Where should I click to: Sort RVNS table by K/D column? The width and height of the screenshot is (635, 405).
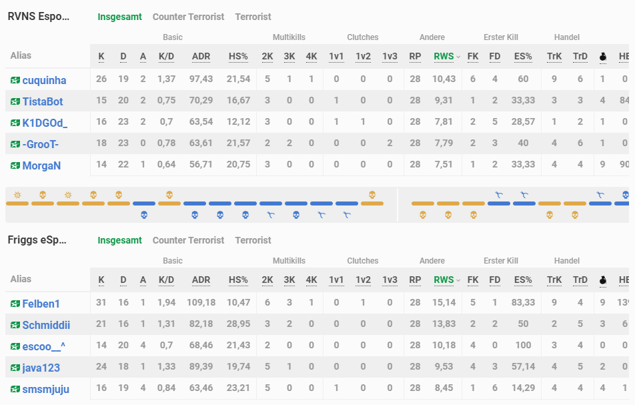coord(167,57)
